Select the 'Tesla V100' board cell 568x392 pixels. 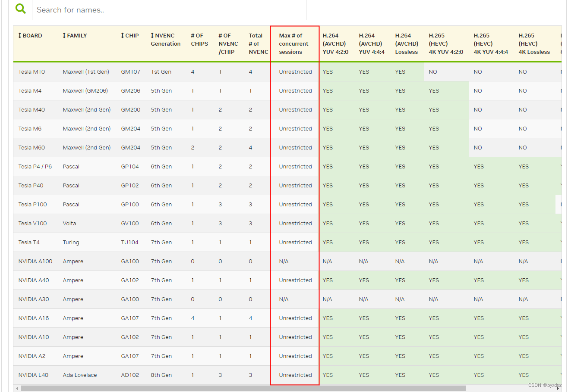coord(32,224)
